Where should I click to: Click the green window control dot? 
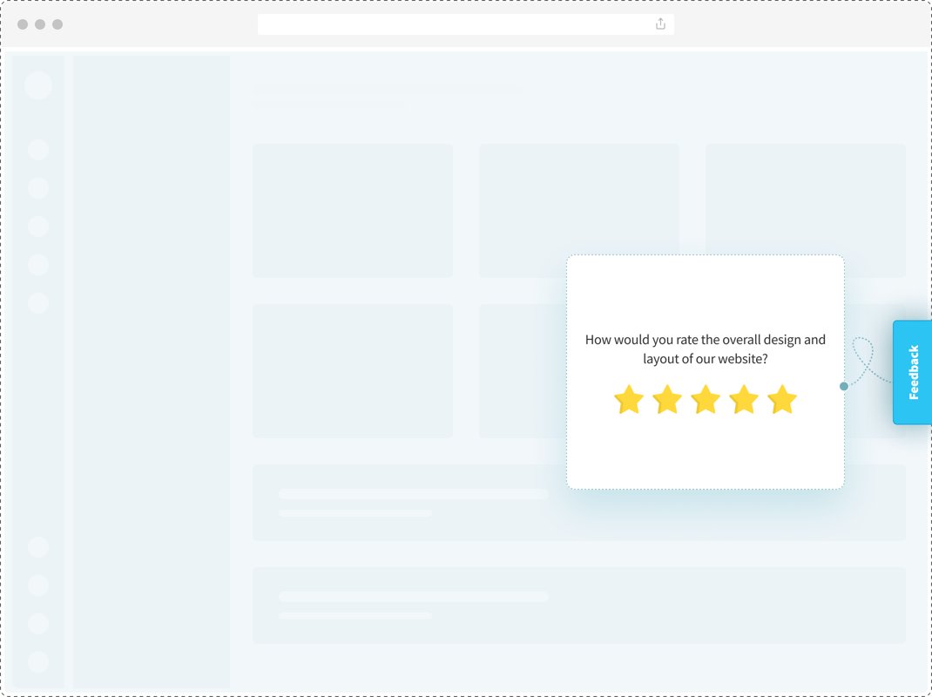(57, 24)
